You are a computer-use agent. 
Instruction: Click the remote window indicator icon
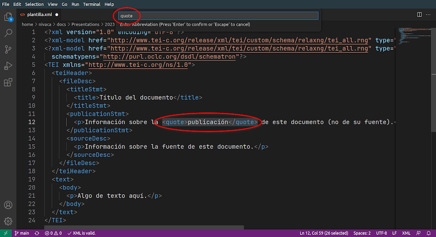(5, 233)
